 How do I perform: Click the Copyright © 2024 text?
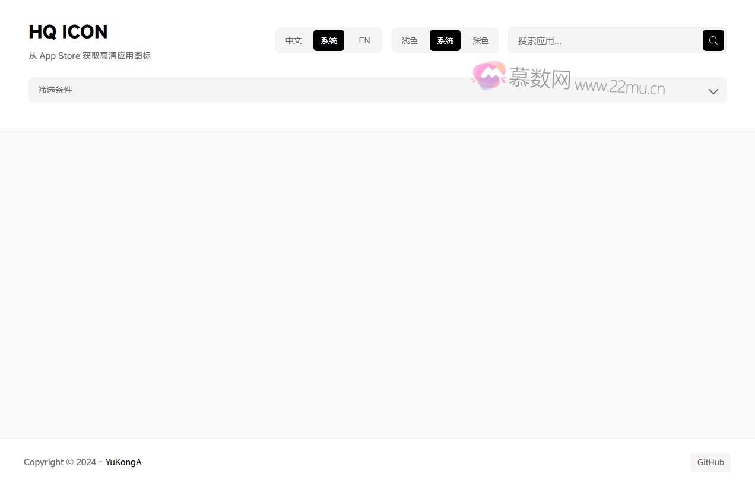point(59,462)
